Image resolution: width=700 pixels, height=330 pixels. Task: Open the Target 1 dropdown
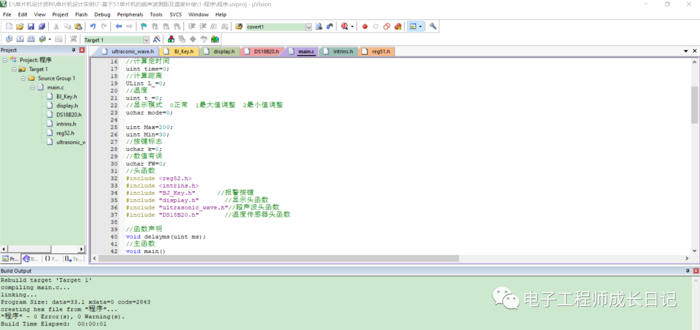tap(146, 39)
